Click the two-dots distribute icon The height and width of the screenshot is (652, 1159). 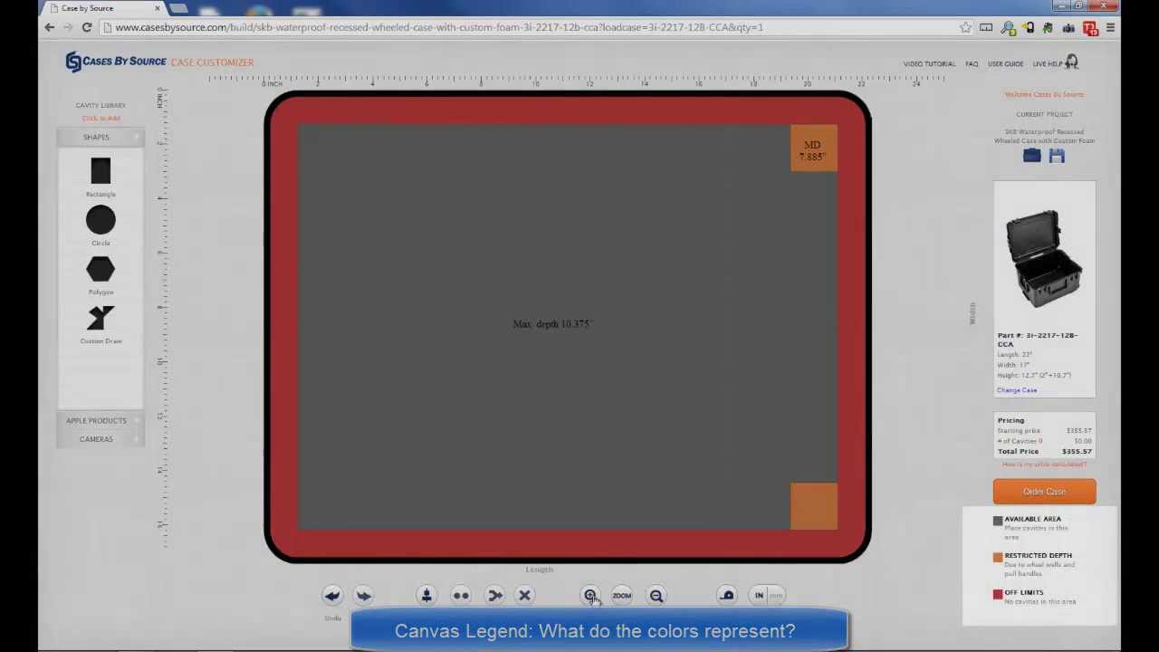tap(461, 595)
